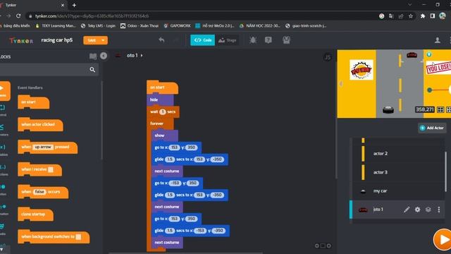Open the key dropdown in 'when up arrow pressed'

point(43,147)
